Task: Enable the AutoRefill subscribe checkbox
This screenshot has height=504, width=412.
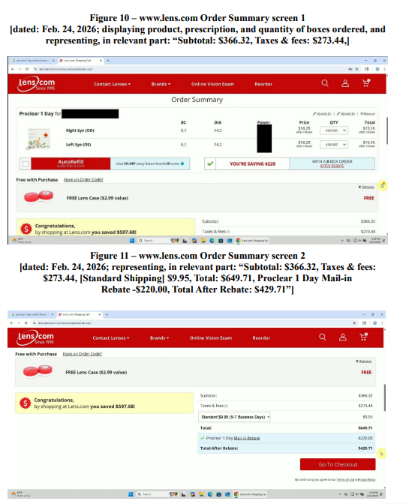Action: tap(26, 163)
